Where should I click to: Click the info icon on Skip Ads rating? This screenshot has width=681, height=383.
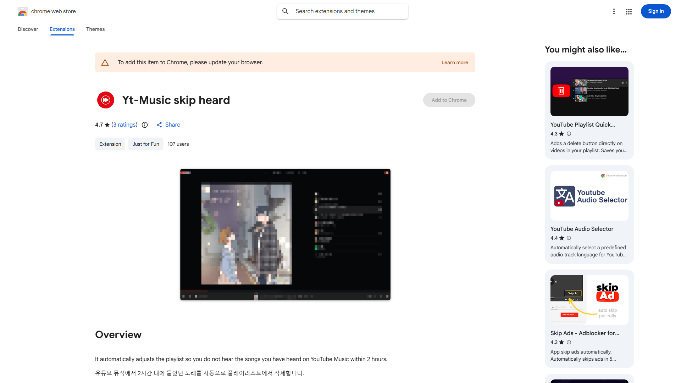[x=569, y=342]
